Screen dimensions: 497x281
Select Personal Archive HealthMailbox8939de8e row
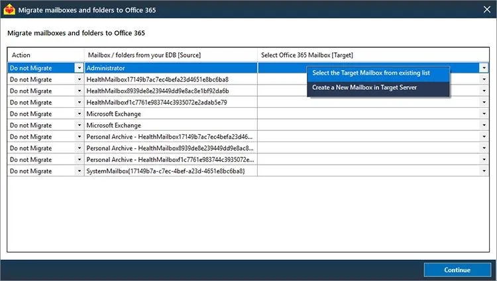point(171,148)
